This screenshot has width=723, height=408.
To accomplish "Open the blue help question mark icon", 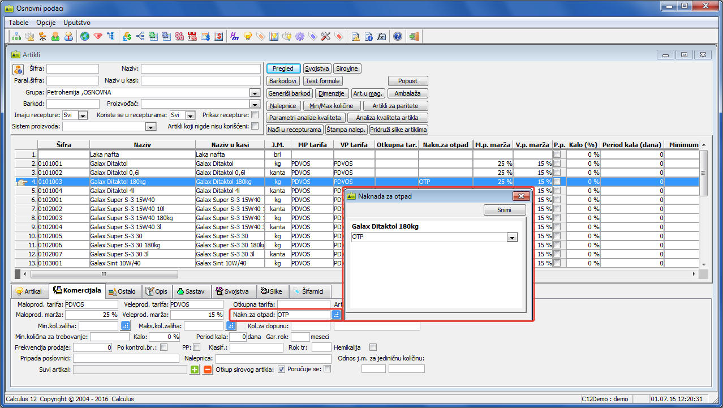I will pos(398,36).
